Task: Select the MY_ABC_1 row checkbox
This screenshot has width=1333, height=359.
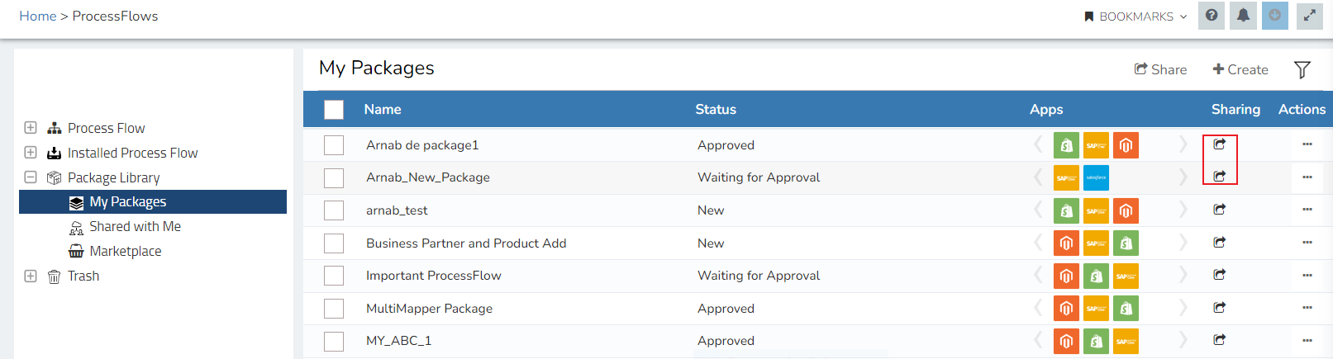Action: 334,341
